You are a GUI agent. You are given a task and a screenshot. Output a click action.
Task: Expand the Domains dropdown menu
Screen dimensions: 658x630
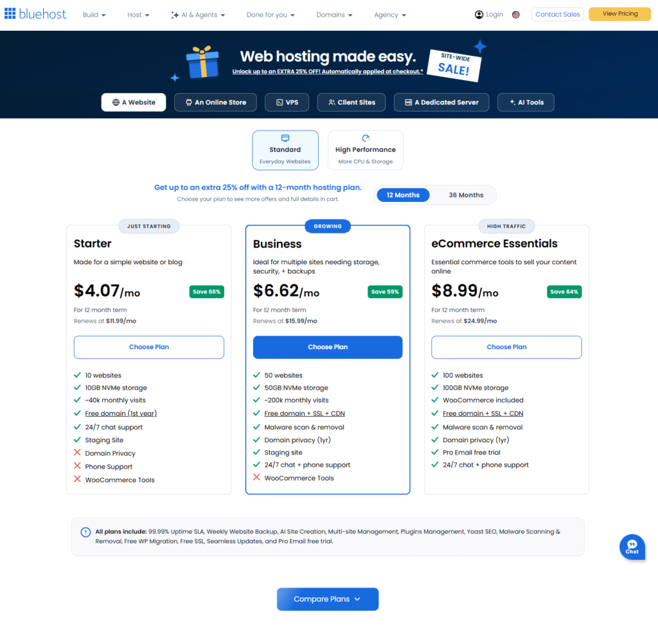coord(334,15)
